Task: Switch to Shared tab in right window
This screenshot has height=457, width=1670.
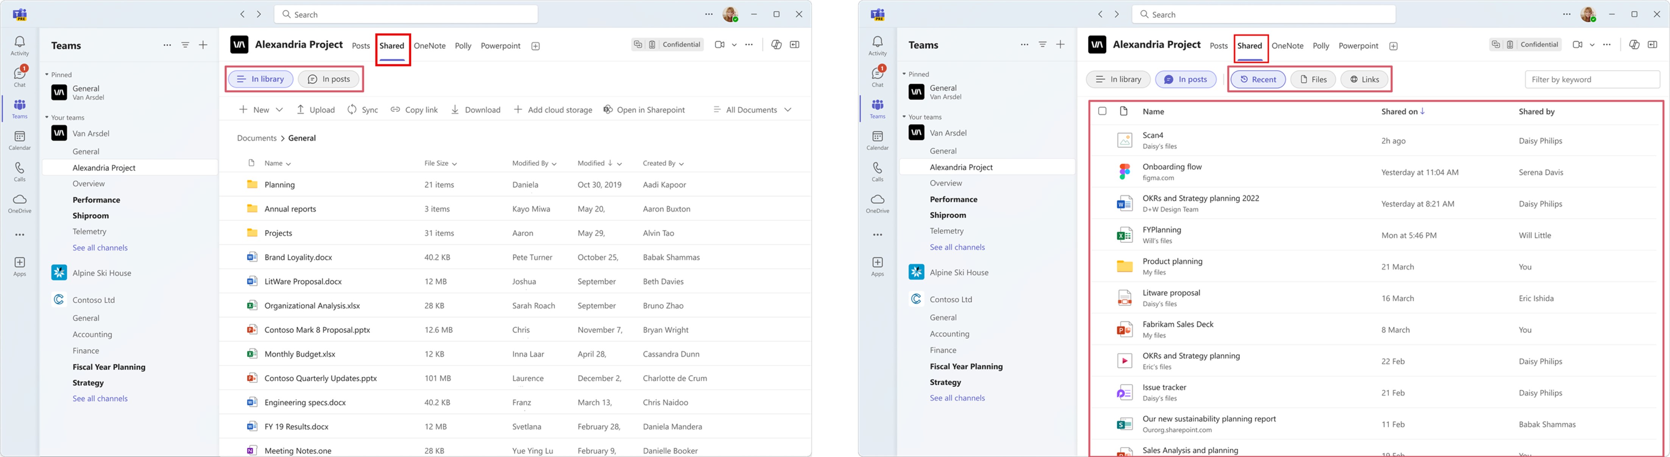Action: click(x=1249, y=45)
